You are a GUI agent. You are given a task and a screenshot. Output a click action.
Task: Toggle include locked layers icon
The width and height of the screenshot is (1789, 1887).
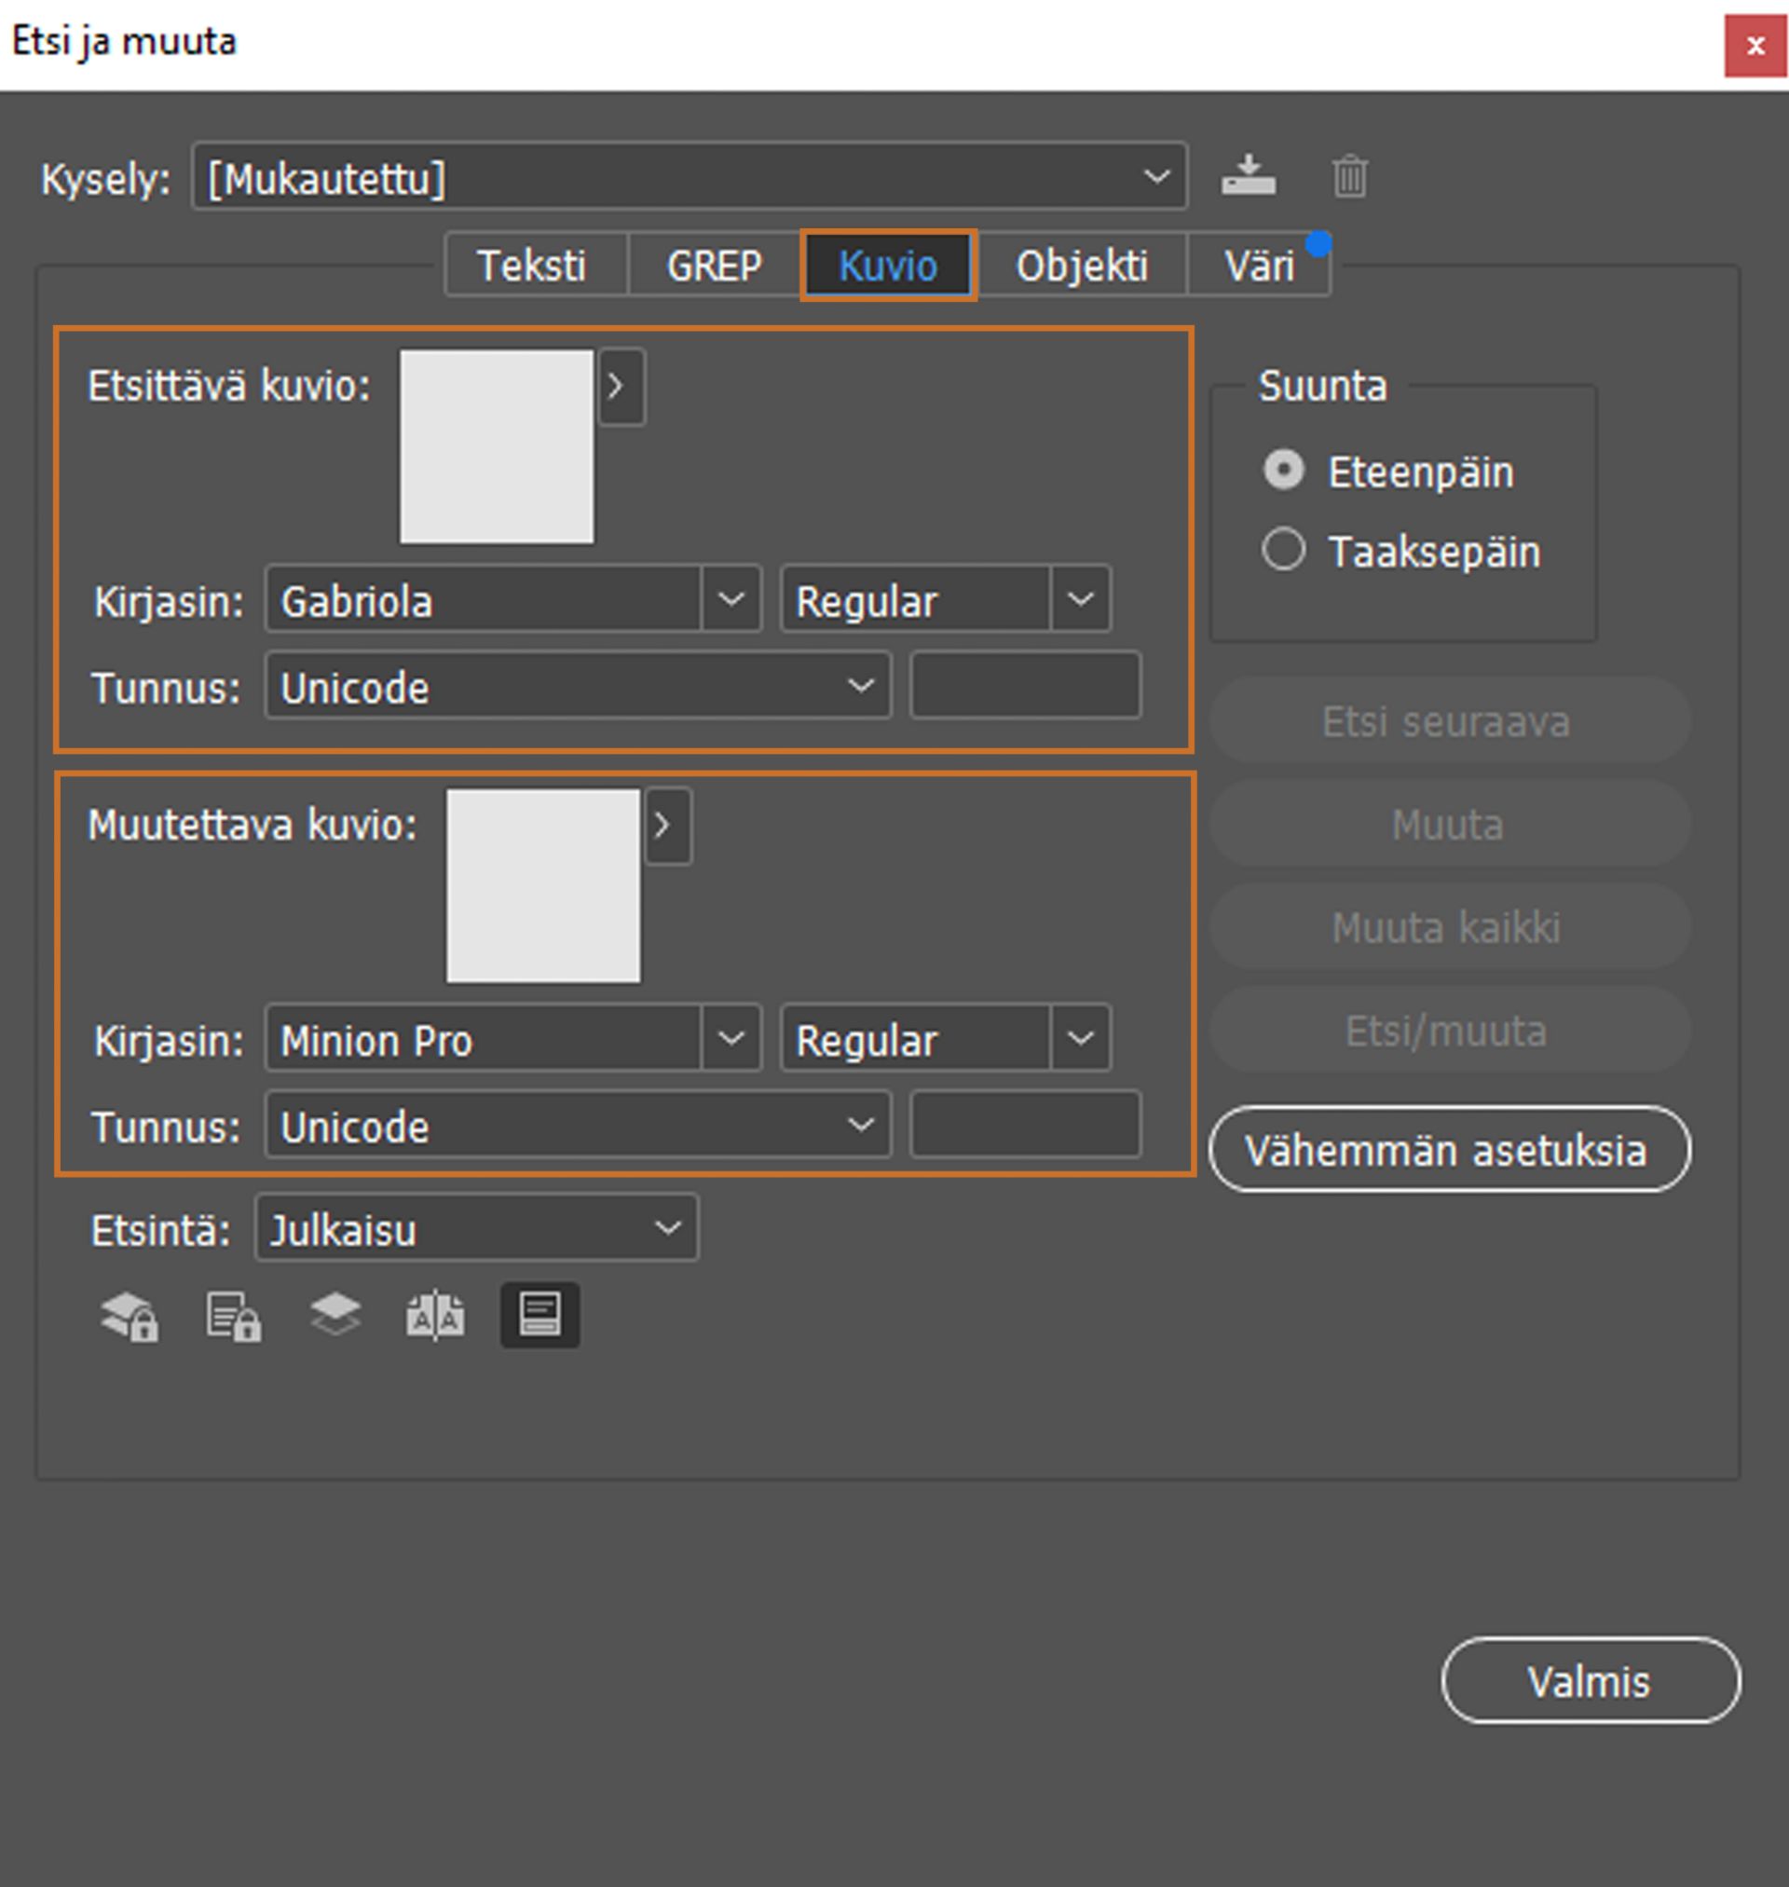130,1317
